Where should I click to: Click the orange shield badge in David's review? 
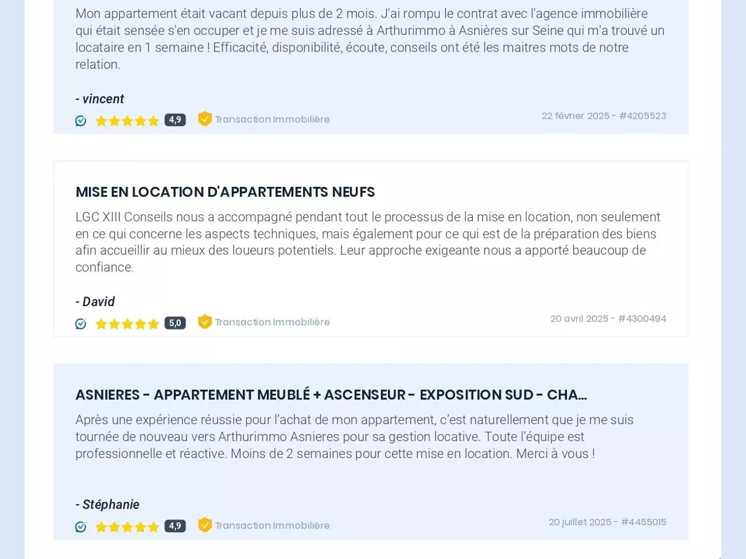tap(205, 322)
